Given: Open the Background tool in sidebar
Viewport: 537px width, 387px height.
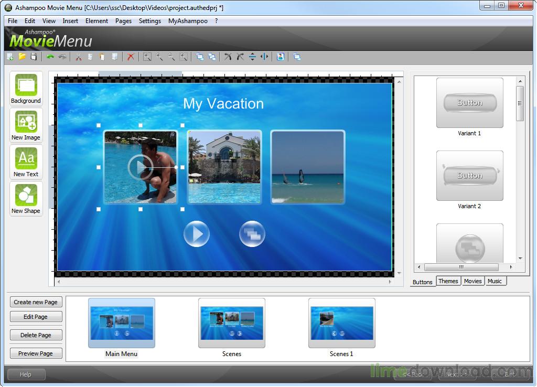Looking at the screenshot, I should tap(26, 89).
